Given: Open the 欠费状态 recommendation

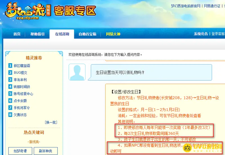Looking at the screenshot, I should click(x=20, y=115).
